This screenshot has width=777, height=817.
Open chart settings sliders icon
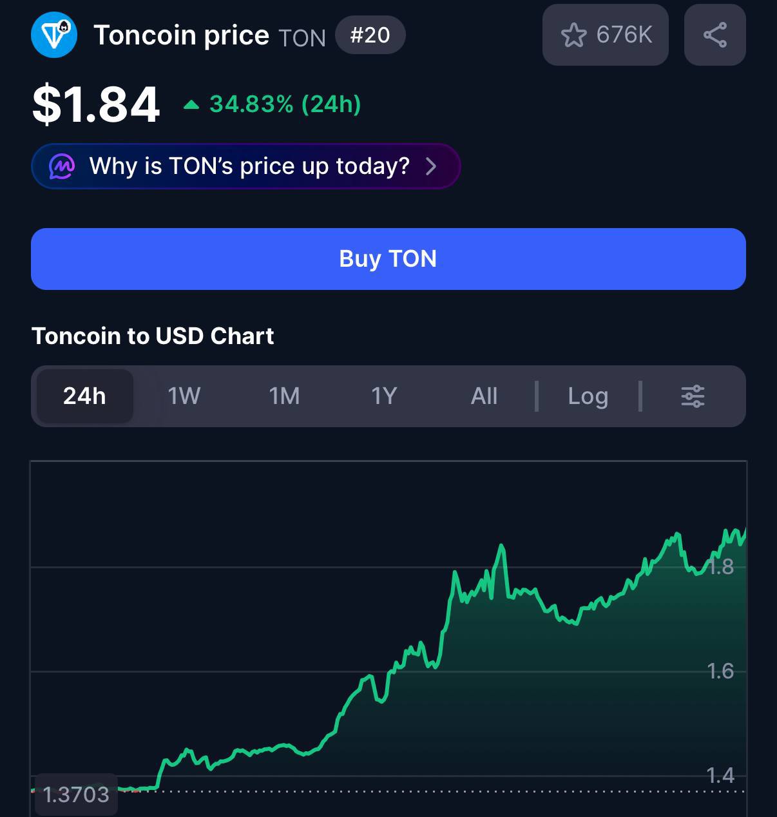tap(693, 396)
